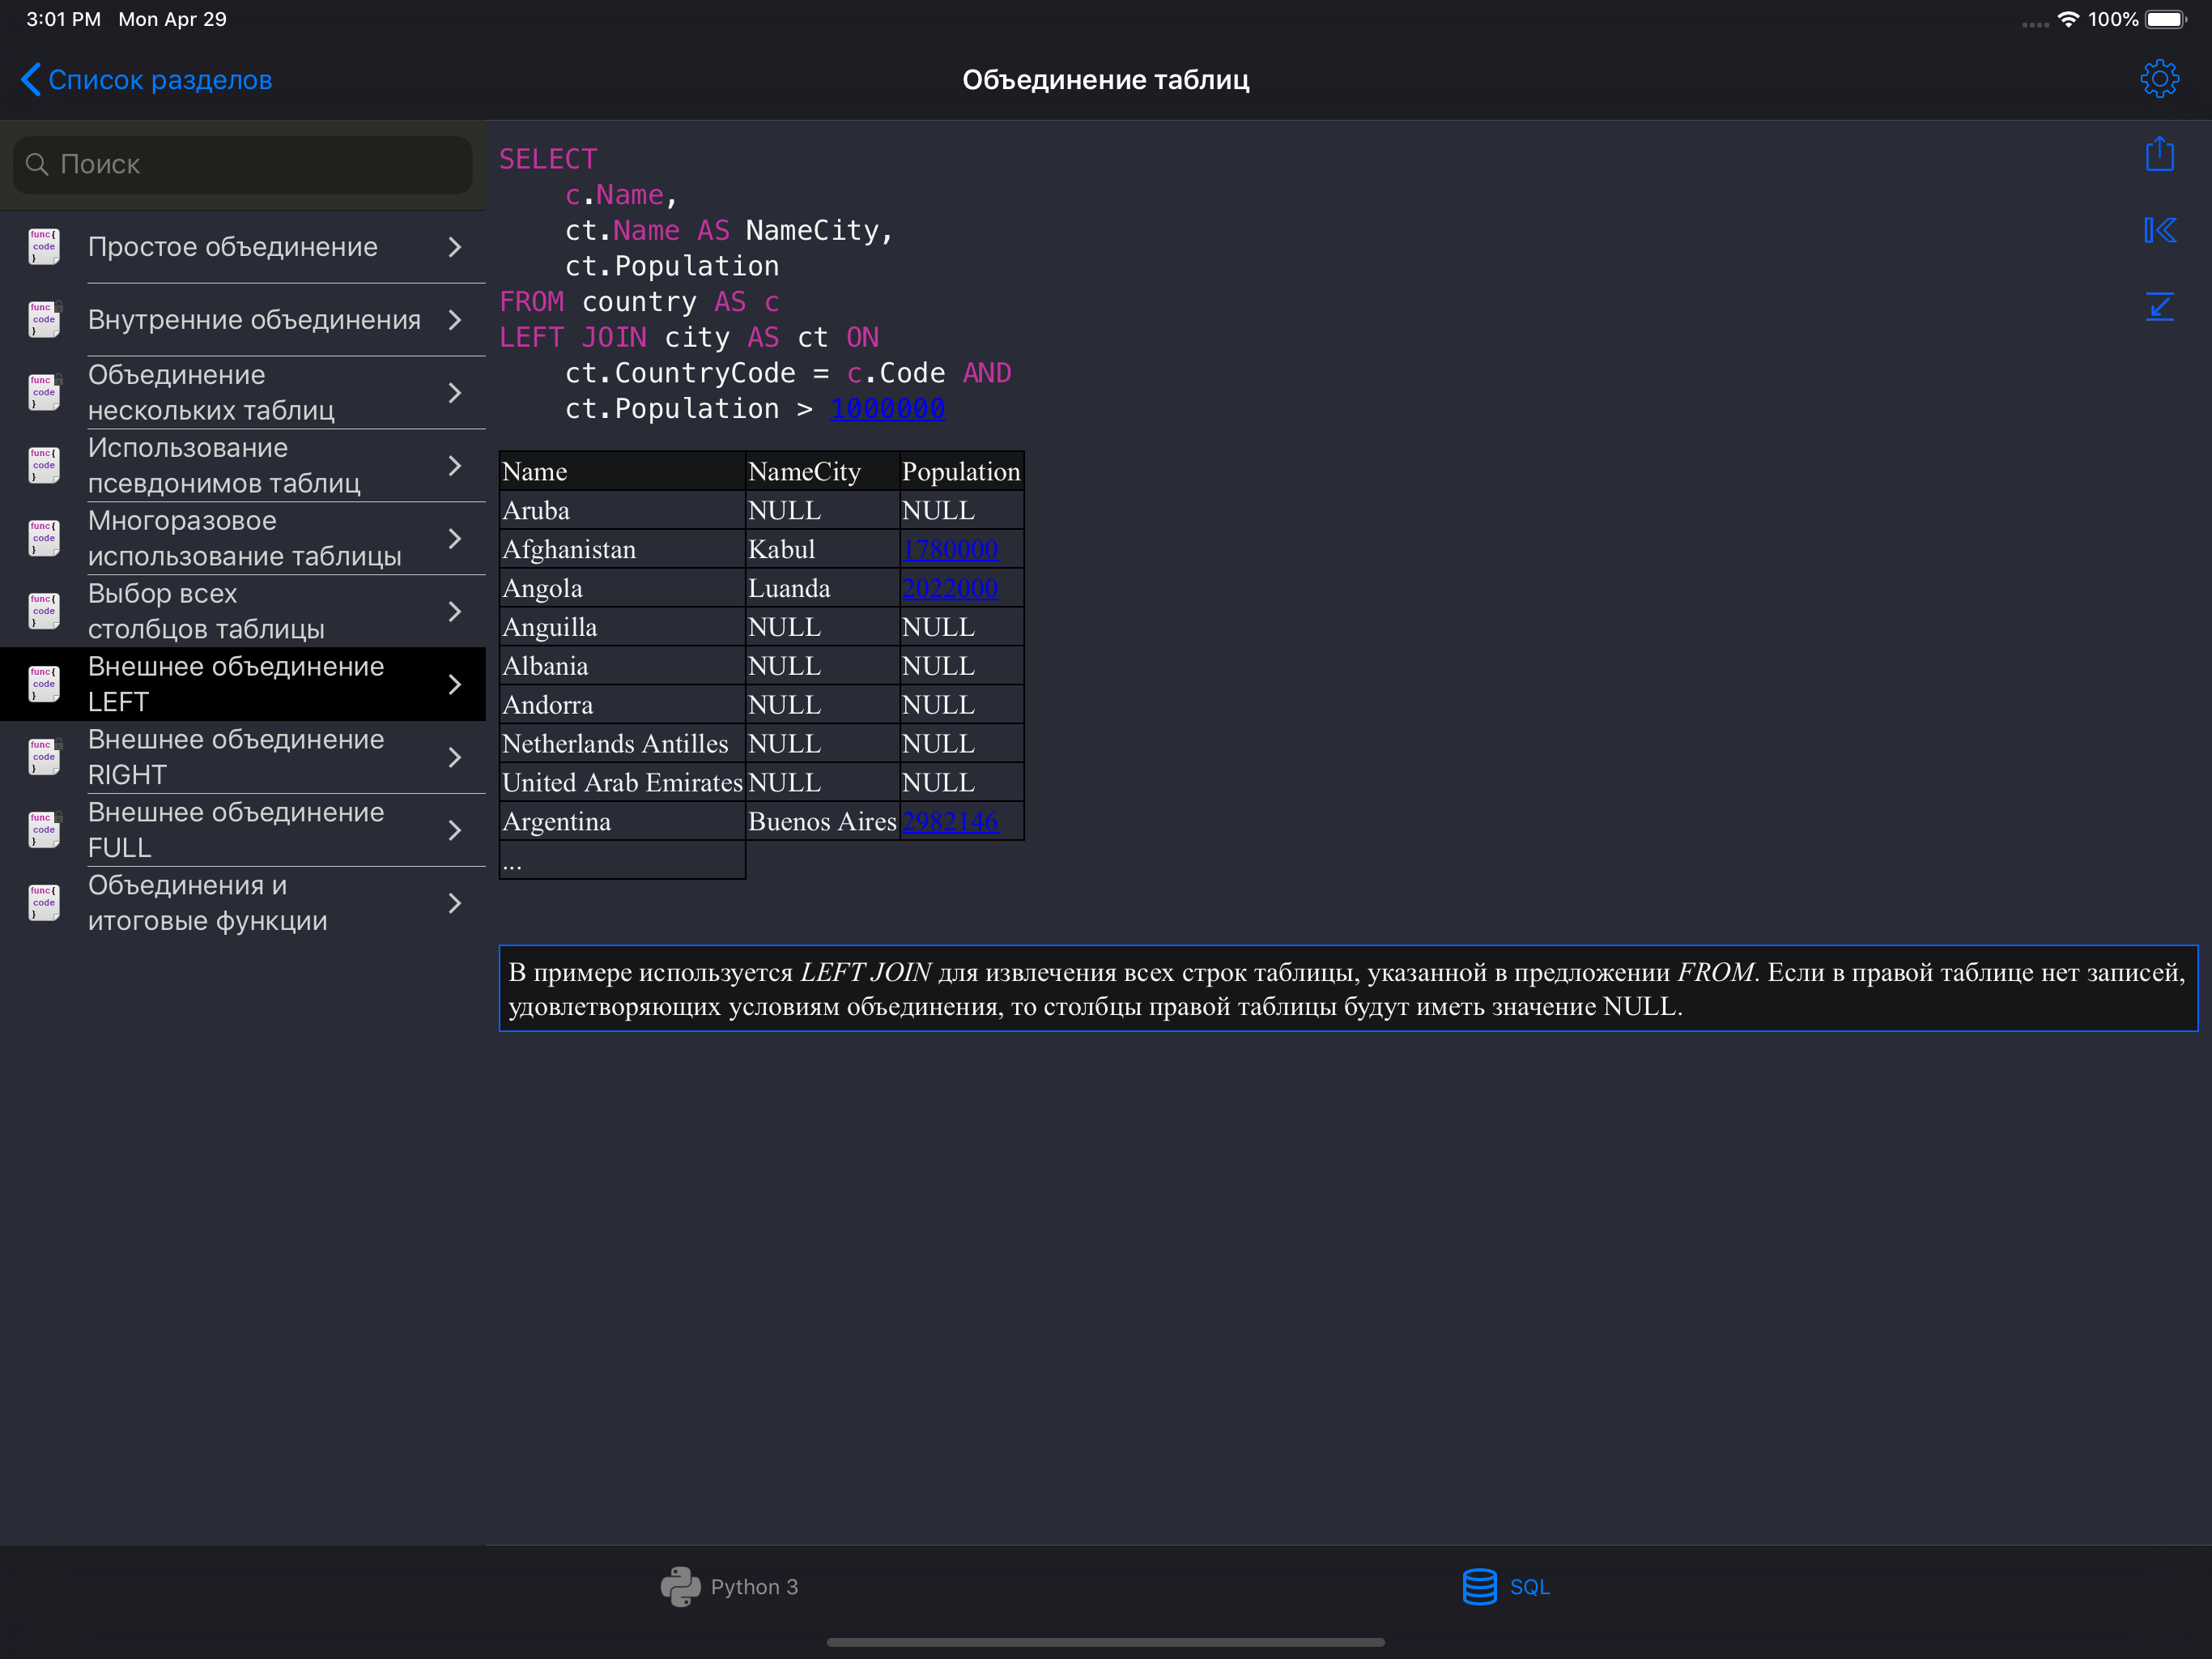Screen dimensions: 2212x1659
Task: Go back to Список разделов
Action: (x=147, y=80)
